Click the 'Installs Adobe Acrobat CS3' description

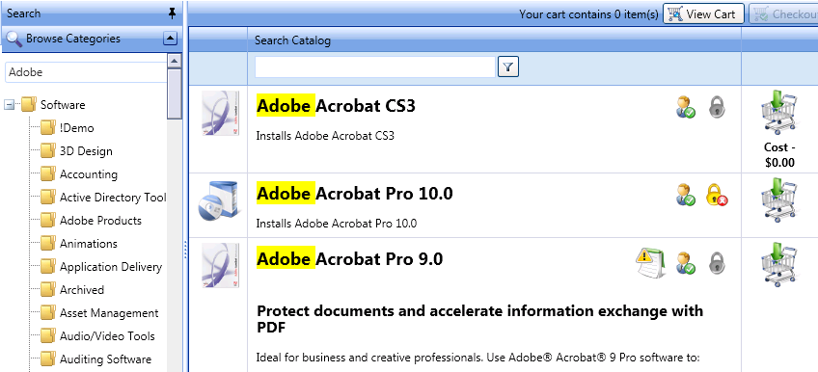pyautogui.click(x=325, y=136)
